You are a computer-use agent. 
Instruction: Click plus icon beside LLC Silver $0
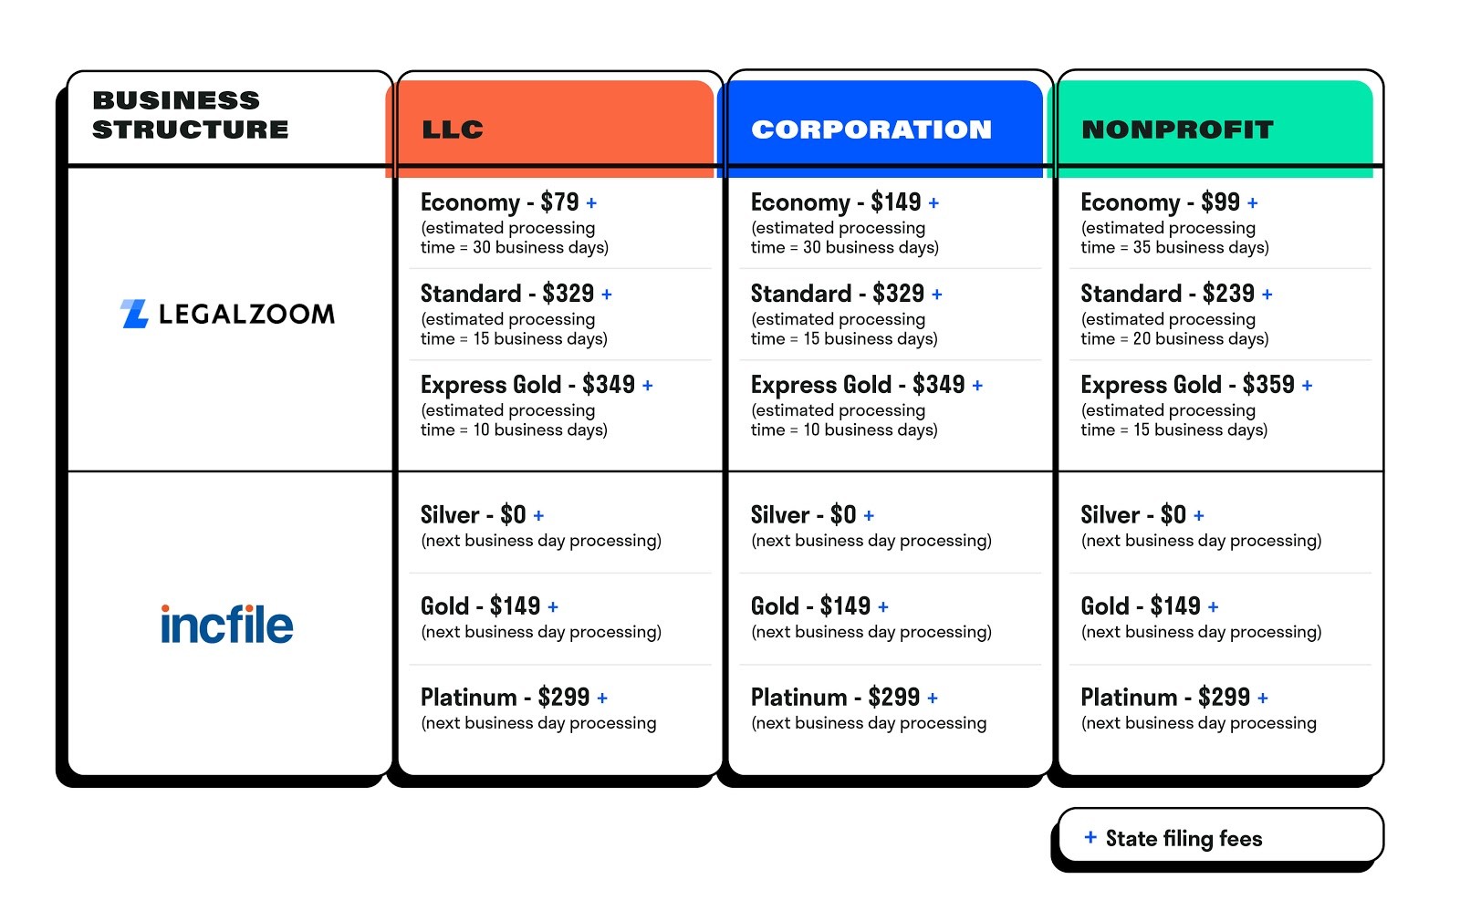[538, 516]
